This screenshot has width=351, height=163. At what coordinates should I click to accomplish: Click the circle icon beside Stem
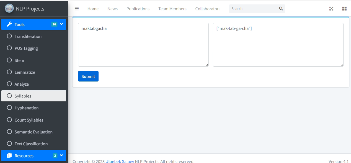[9, 60]
